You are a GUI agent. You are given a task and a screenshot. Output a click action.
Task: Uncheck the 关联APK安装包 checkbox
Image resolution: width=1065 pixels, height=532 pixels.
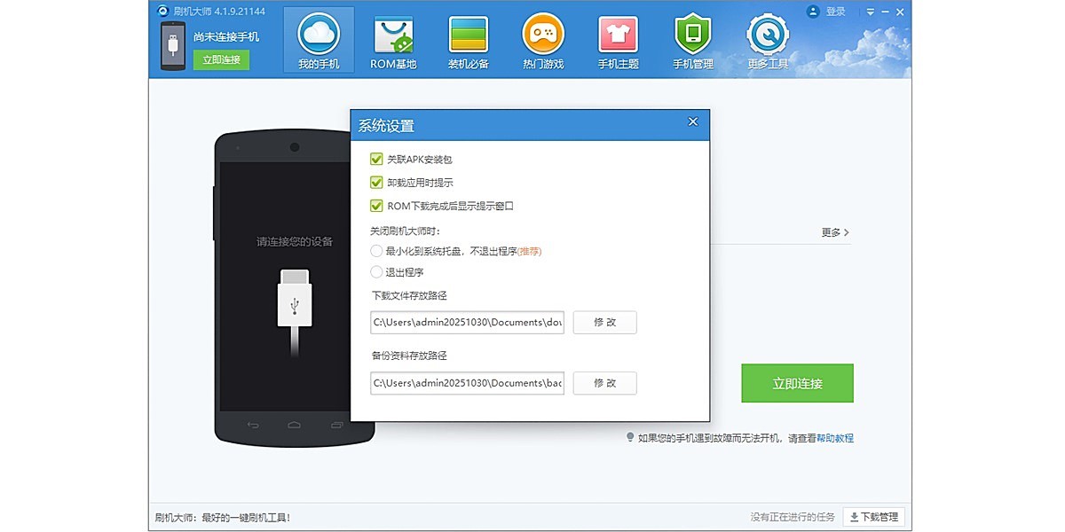[x=376, y=160]
